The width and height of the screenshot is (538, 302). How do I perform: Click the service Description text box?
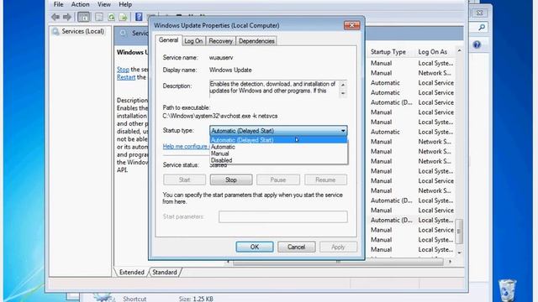coord(275,88)
